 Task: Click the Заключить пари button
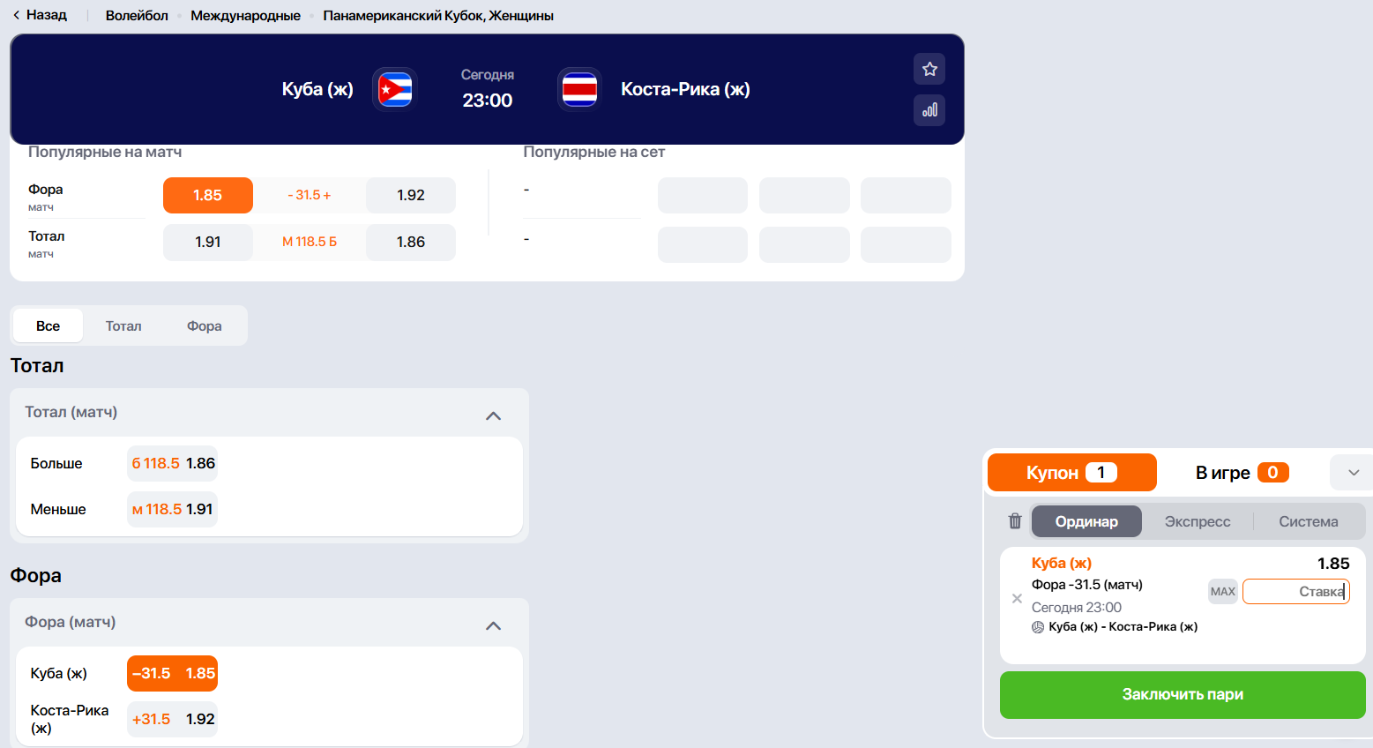pyautogui.click(x=1183, y=695)
